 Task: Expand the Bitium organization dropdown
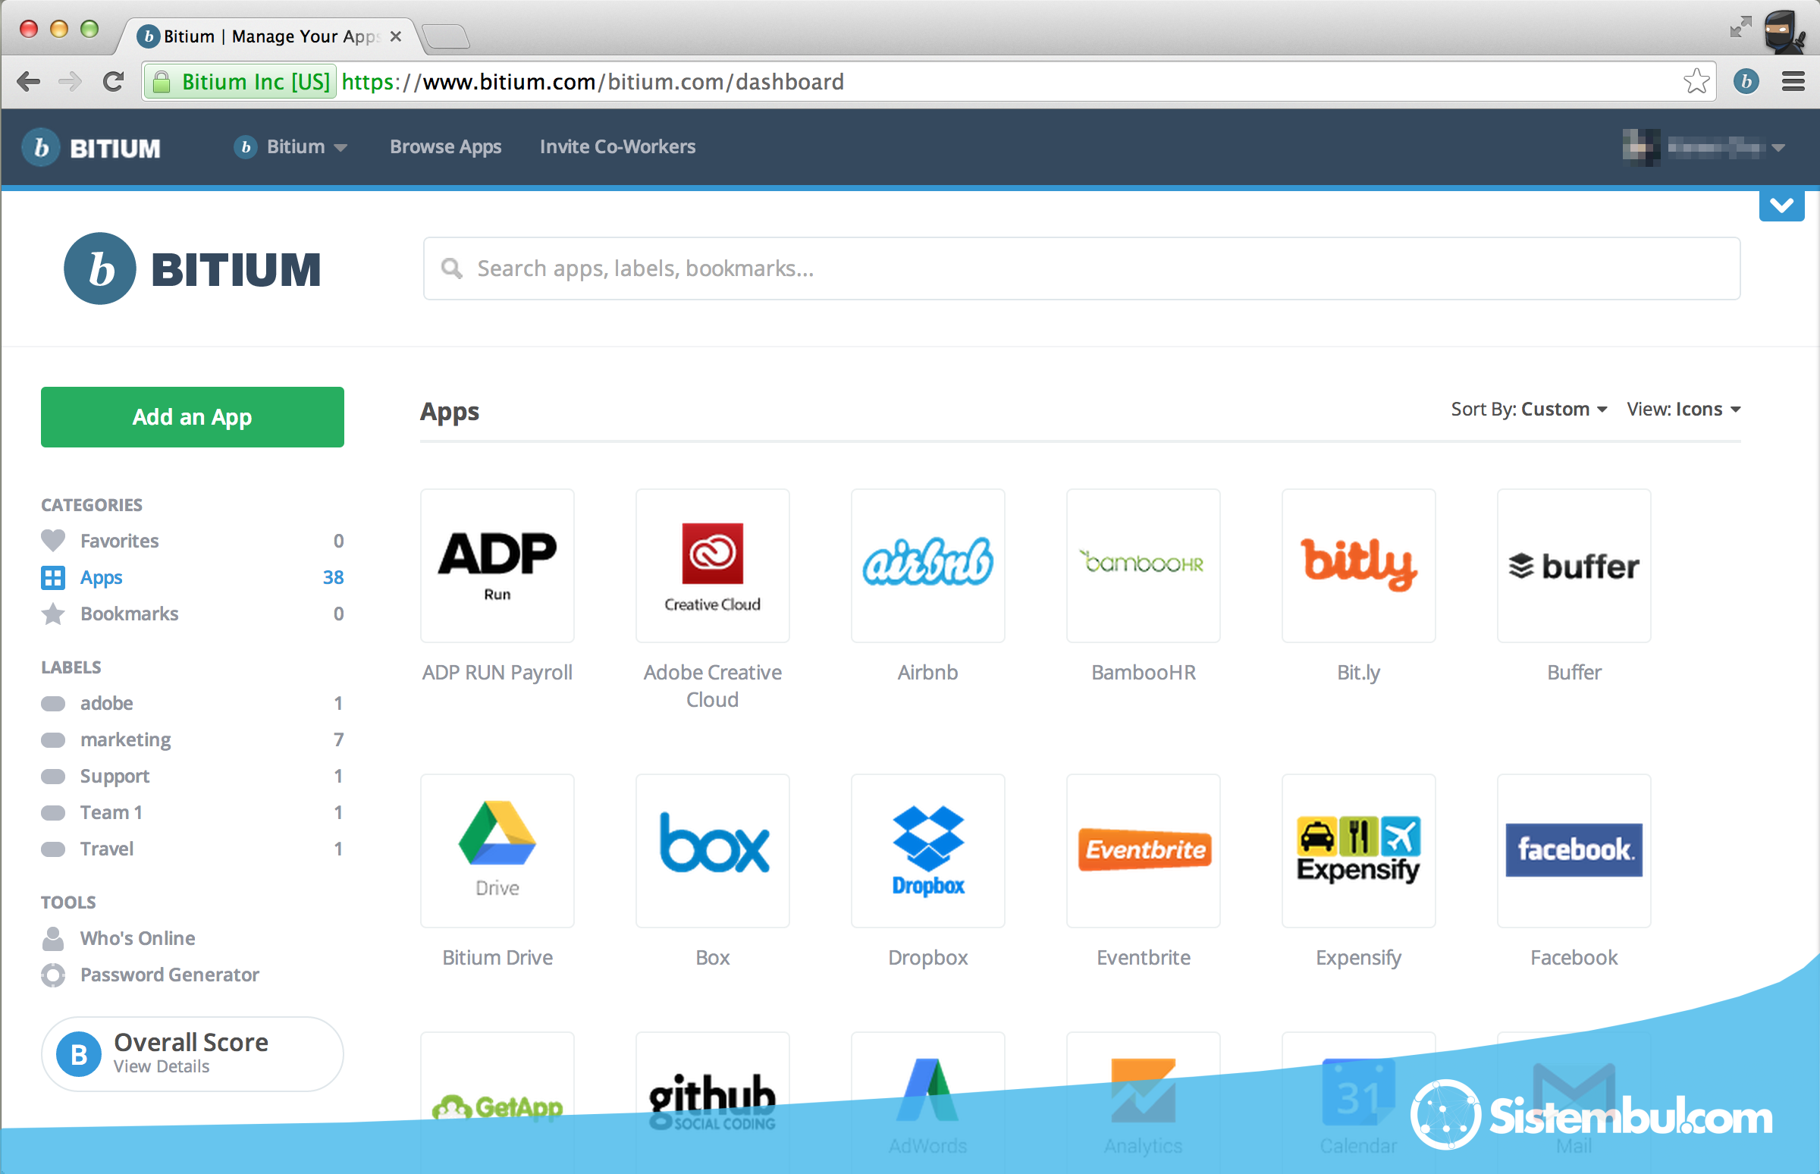click(291, 146)
